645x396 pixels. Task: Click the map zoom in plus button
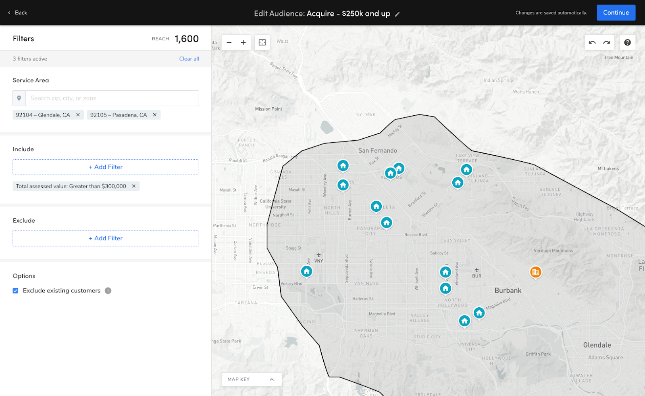coord(243,42)
